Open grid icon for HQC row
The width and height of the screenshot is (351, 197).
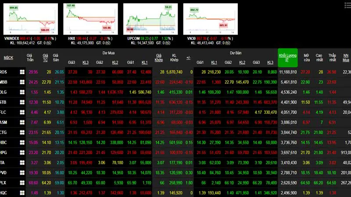tap(22, 193)
